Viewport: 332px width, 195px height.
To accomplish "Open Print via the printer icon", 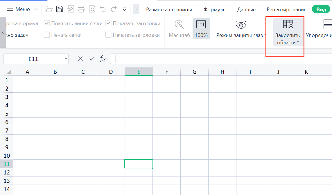I will [x=81, y=9].
